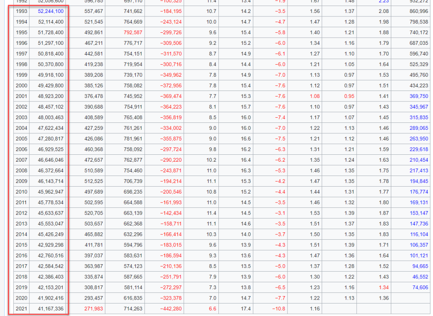Open the 289,065 link in 2004 row
This screenshot has height=316, width=433.
(x=418, y=128)
